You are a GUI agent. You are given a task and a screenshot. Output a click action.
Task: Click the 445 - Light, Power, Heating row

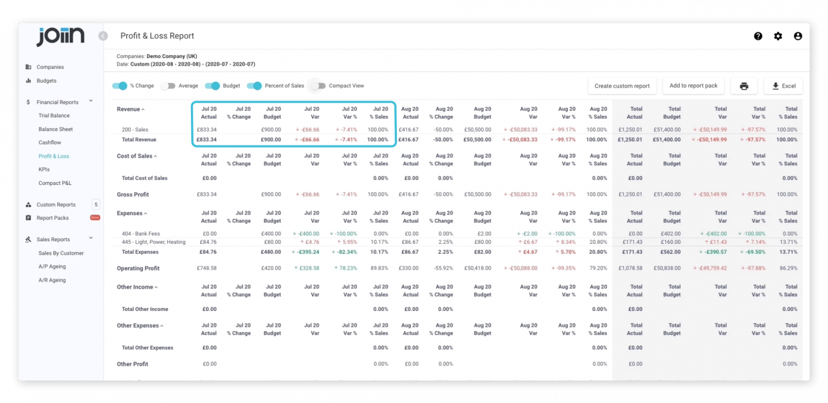tap(154, 242)
